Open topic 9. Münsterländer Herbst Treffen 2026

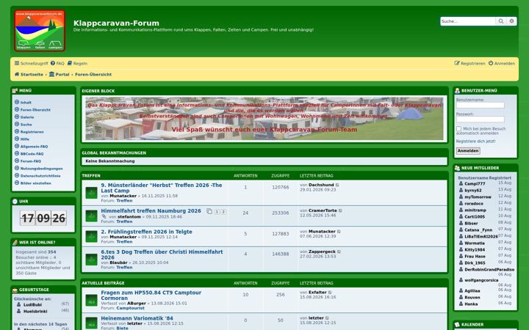[162, 188]
